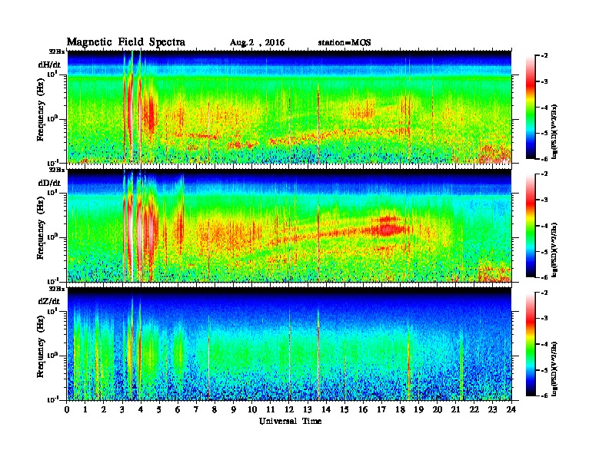
Task: Click the 10^0 frequency tick of dH/dt panel
Action: [x=52, y=118]
